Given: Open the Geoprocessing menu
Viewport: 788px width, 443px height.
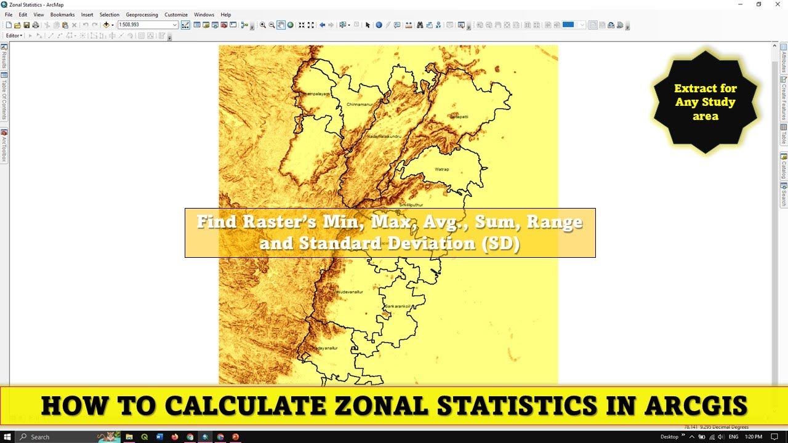Looking at the screenshot, I should click(142, 15).
